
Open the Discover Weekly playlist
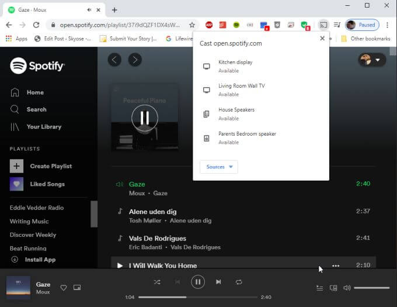(33, 234)
